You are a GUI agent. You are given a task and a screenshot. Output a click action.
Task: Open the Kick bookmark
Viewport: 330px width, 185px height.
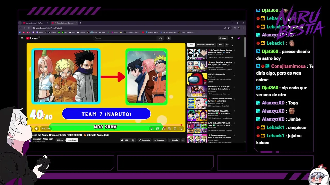(x=64, y=32)
